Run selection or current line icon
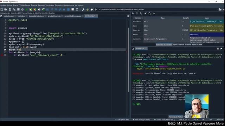Screen dimensions: 225x126 click(x=39, y=9)
